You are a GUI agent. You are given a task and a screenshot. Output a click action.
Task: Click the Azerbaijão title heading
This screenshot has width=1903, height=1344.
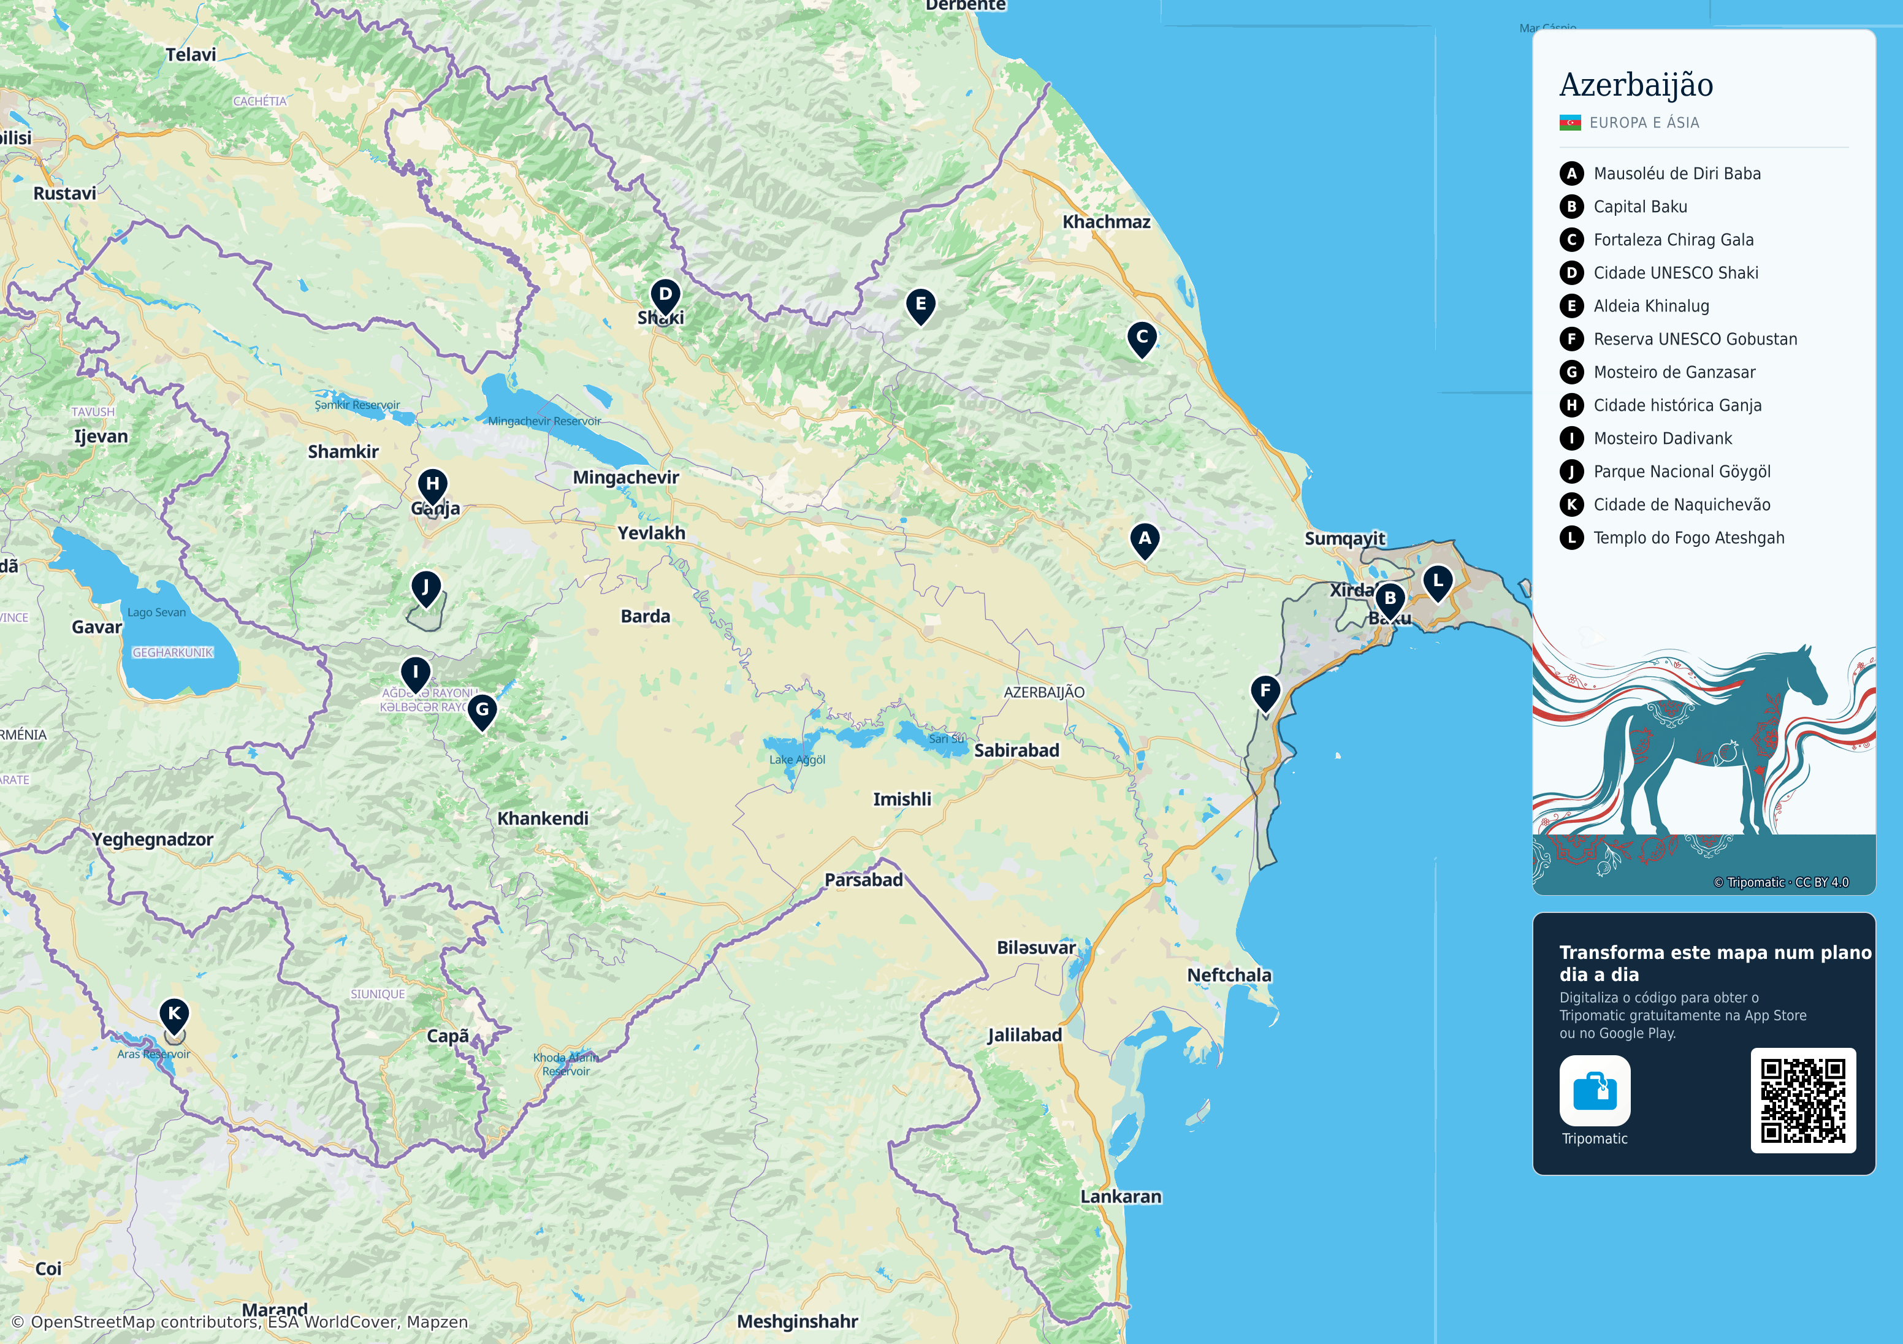pos(1636,85)
